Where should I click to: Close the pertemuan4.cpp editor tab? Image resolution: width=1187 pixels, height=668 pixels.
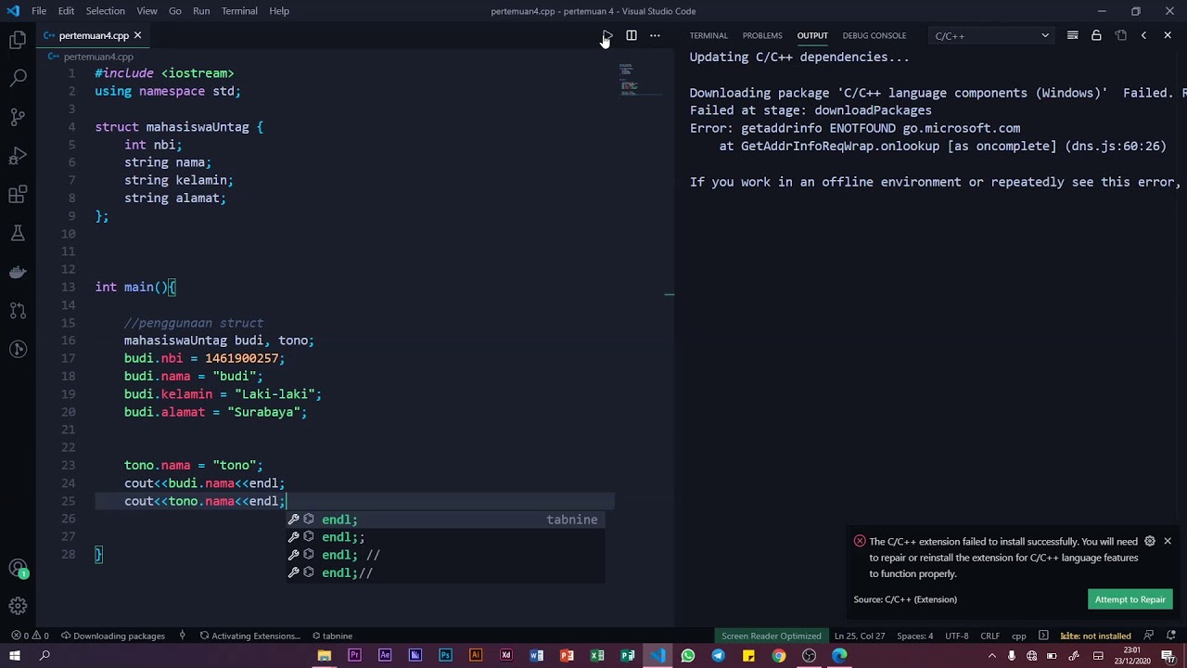pos(137,35)
